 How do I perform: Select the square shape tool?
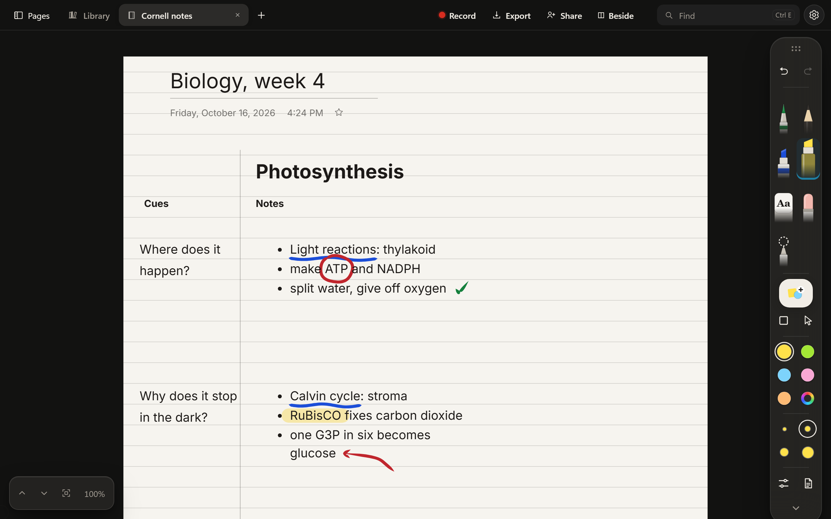(784, 320)
